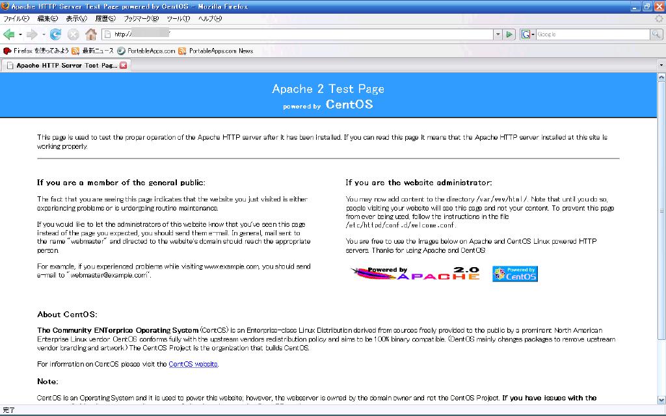The height and width of the screenshot is (416, 666).
Task: Open the 履歴(S) menu
Action: pos(105,19)
